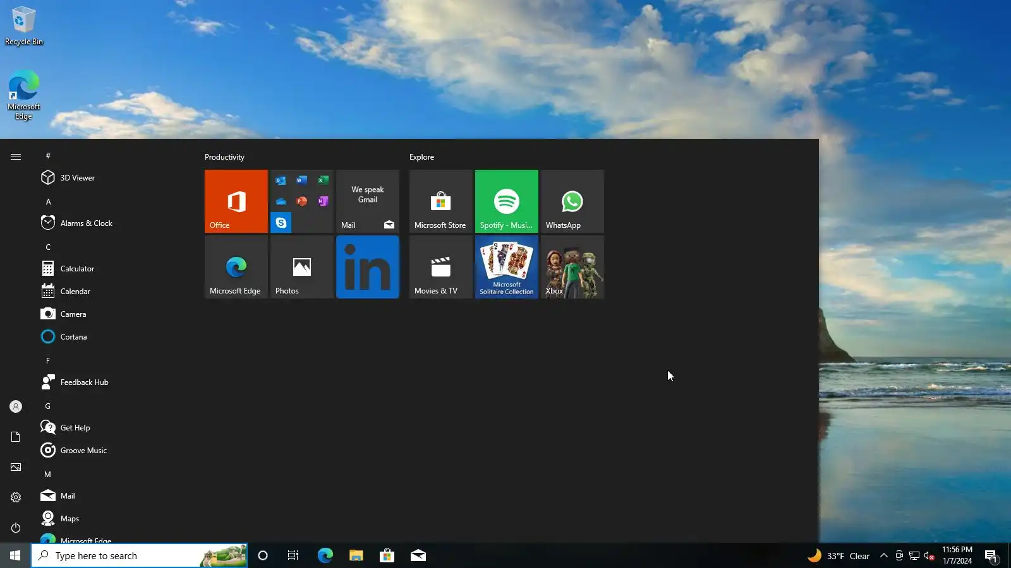Screen dimensions: 1011x568
Task: Select the Recycle Bin desktop icon
Action: (24, 27)
